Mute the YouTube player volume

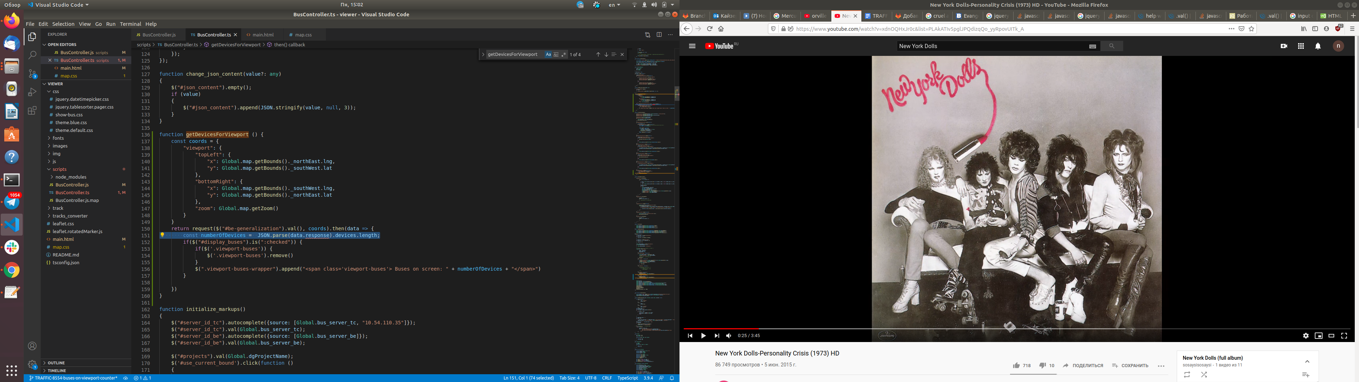click(729, 336)
